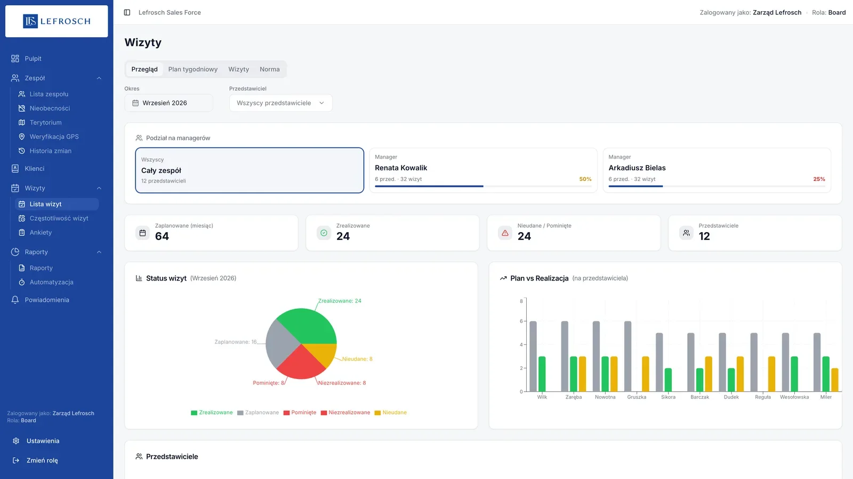Toggle Pominięte legend swatch in pie chart

click(x=286, y=413)
